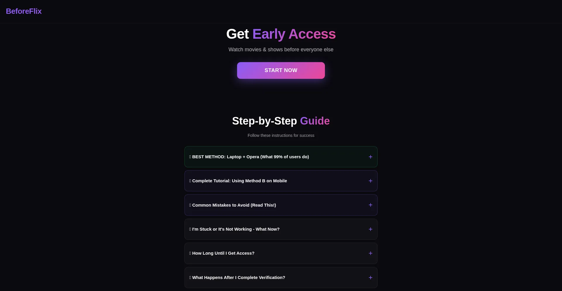
Task: Expand I'm Stuck or It's Not Working
Action: click(281, 229)
